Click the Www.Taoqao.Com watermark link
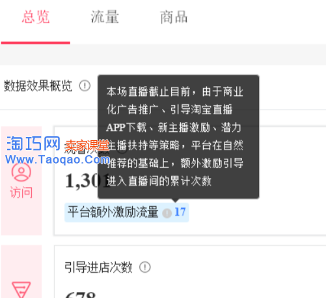Viewport: 326px width, 298px height. 58,160
